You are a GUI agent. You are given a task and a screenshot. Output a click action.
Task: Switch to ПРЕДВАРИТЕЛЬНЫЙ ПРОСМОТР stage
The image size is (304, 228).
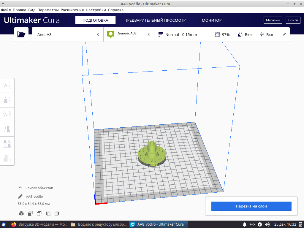(x=155, y=20)
